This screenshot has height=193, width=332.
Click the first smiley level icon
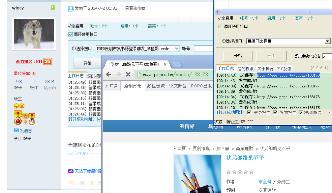click(x=16, y=106)
